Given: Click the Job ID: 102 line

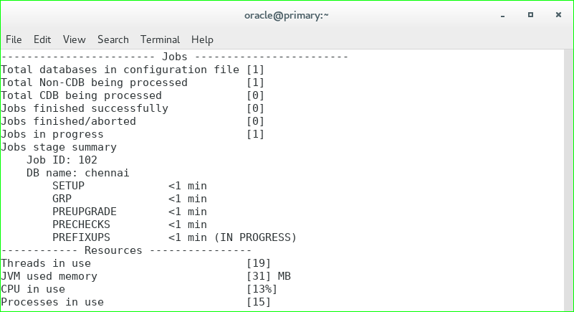Looking at the screenshot, I should (x=62, y=160).
